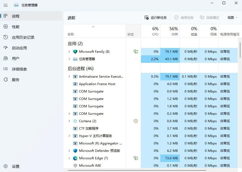This screenshot has width=242, height=172.
Task: Click the Microsoft (R) Aggregator process icon
Action: (75, 143)
